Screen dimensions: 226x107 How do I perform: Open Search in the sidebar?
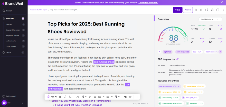[x=7, y=11]
